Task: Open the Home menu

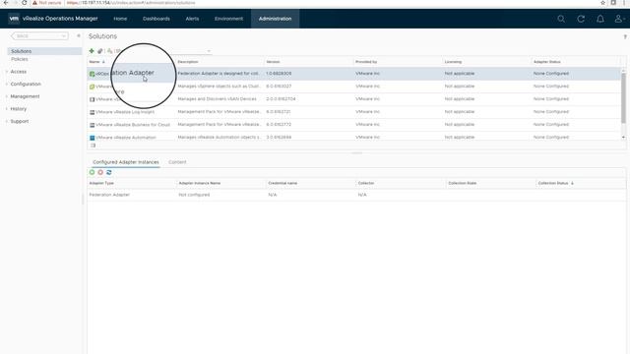Action: point(120,19)
